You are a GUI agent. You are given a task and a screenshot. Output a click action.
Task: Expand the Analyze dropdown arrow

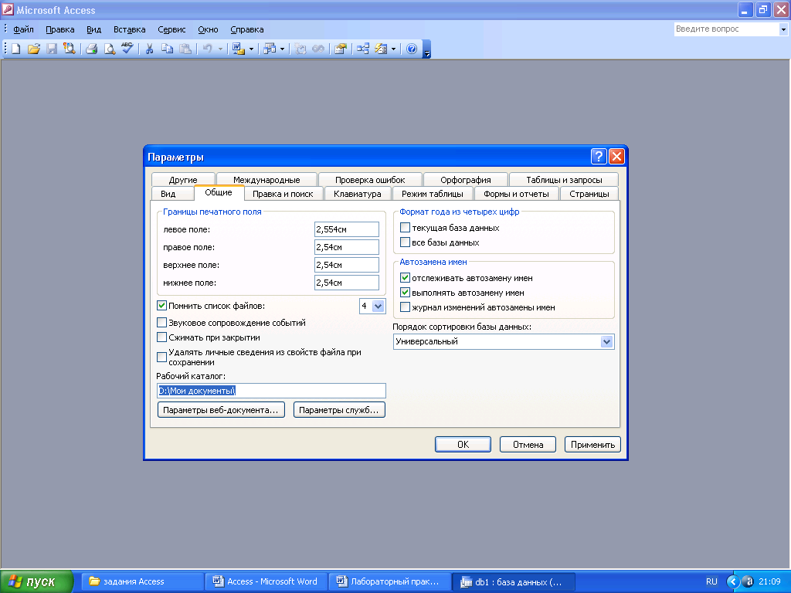pos(282,49)
